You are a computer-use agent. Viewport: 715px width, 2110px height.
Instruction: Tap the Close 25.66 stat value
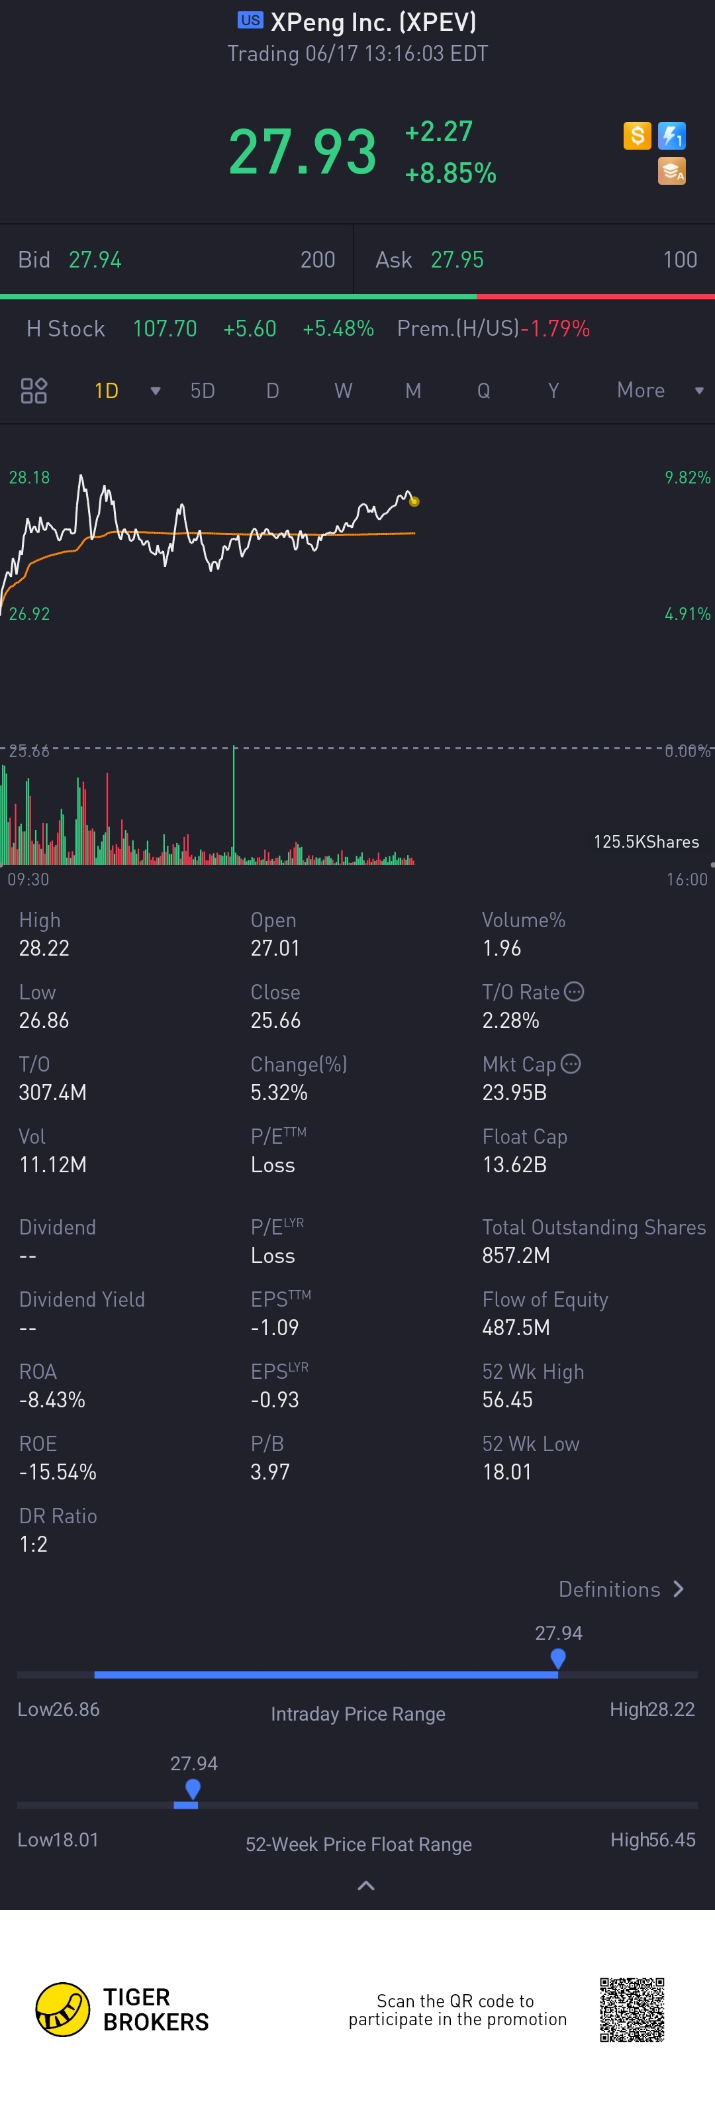(x=275, y=1021)
